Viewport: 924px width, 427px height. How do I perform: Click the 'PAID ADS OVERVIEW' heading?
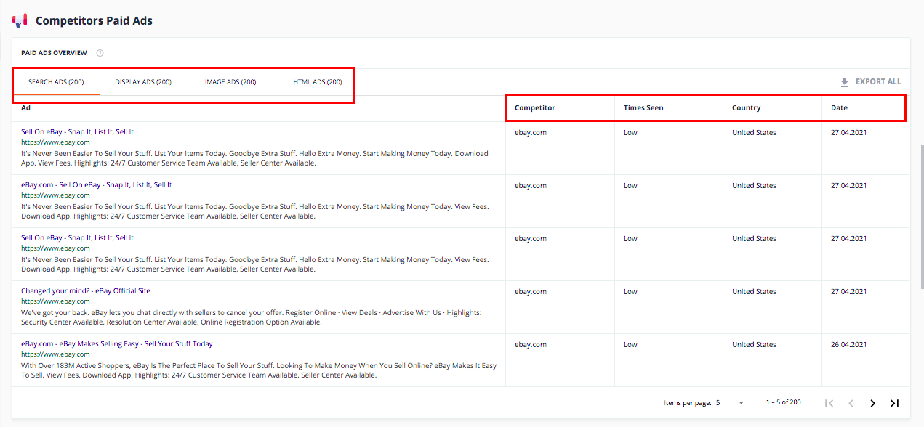pyautogui.click(x=55, y=53)
